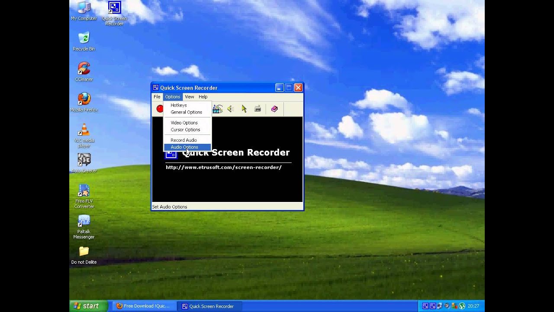Click the Quick Screen Recorder title bar icon

pyautogui.click(x=156, y=88)
